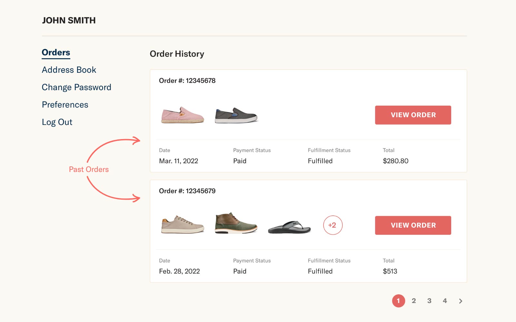Navigate to page 4

pyautogui.click(x=445, y=301)
